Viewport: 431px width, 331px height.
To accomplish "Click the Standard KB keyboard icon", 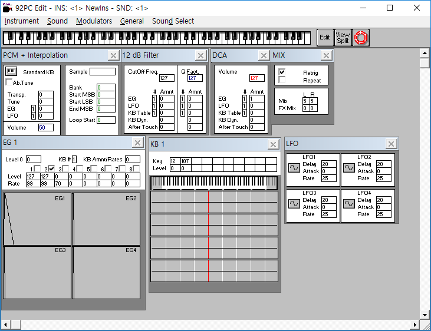I will coord(11,71).
